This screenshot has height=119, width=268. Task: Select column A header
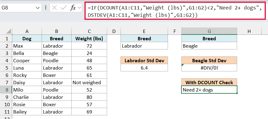coord(27,31)
